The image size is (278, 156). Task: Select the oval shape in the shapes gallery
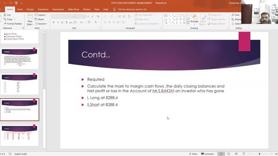[181, 16]
